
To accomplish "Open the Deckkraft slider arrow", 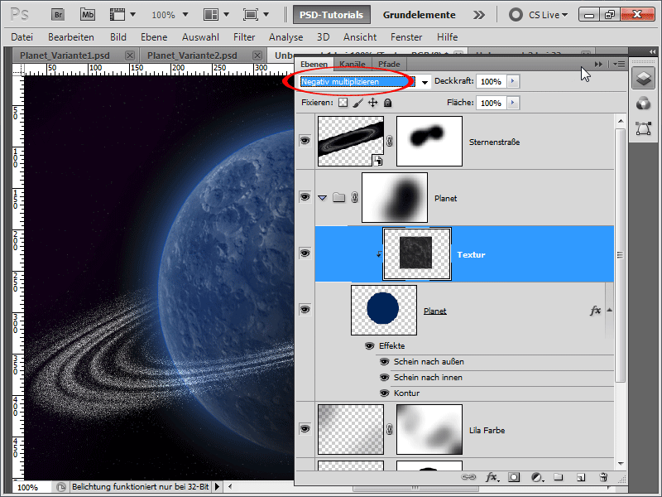I will [x=513, y=81].
